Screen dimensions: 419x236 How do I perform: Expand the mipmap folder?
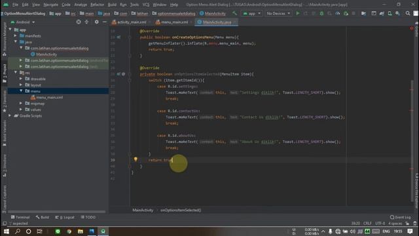point(21,104)
